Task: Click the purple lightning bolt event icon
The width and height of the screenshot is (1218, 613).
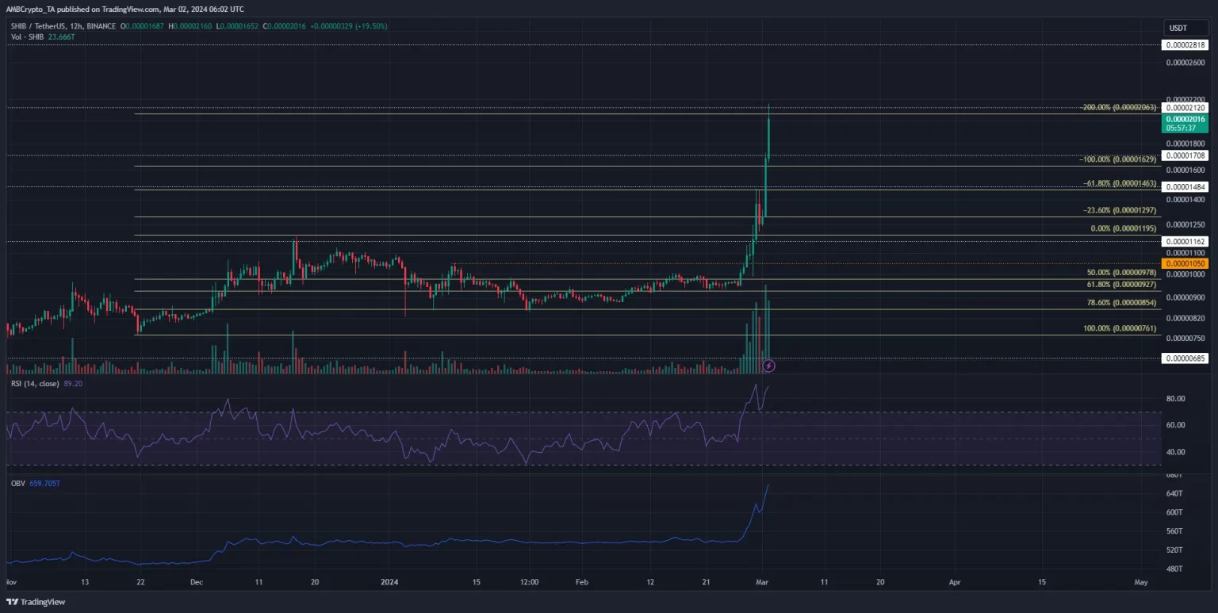Action: (x=768, y=366)
